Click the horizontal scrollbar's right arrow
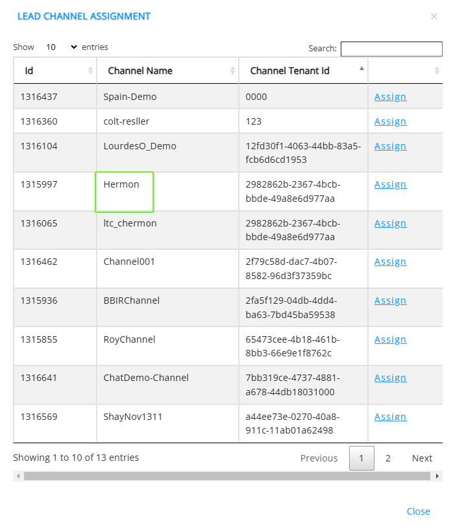Image resolution: width=453 pixels, height=527 pixels. coord(438,476)
